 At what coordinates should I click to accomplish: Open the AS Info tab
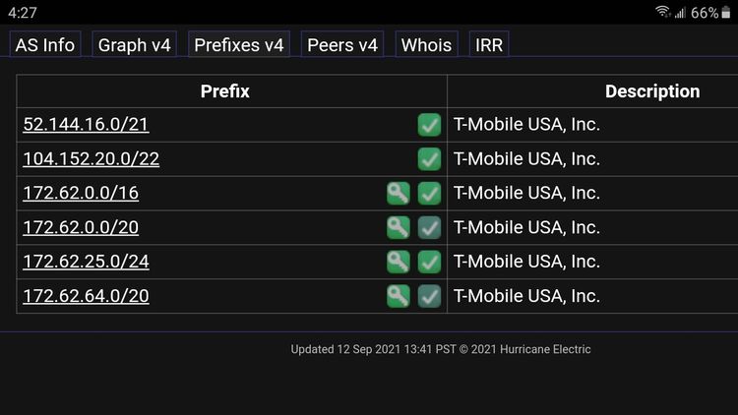pos(45,44)
